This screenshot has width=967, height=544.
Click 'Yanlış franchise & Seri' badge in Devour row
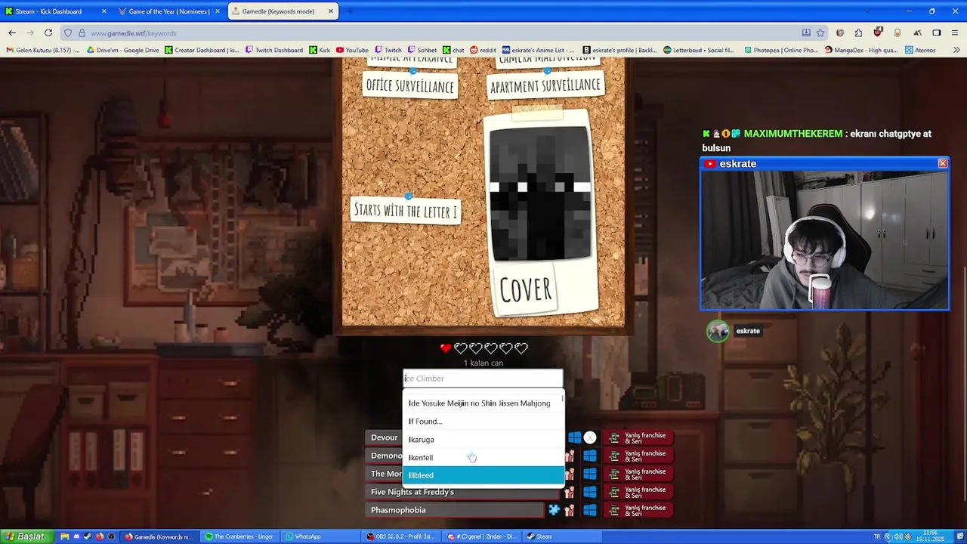pos(639,437)
